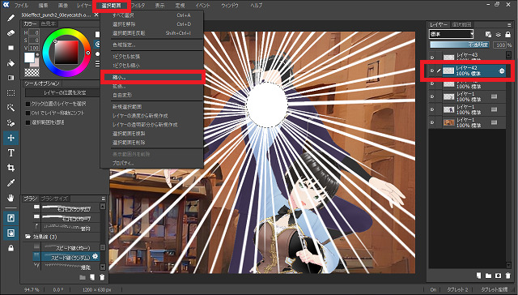Select the filled rectangle shape tool
This screenshot has width=518, height=295.
click(11, 48)
